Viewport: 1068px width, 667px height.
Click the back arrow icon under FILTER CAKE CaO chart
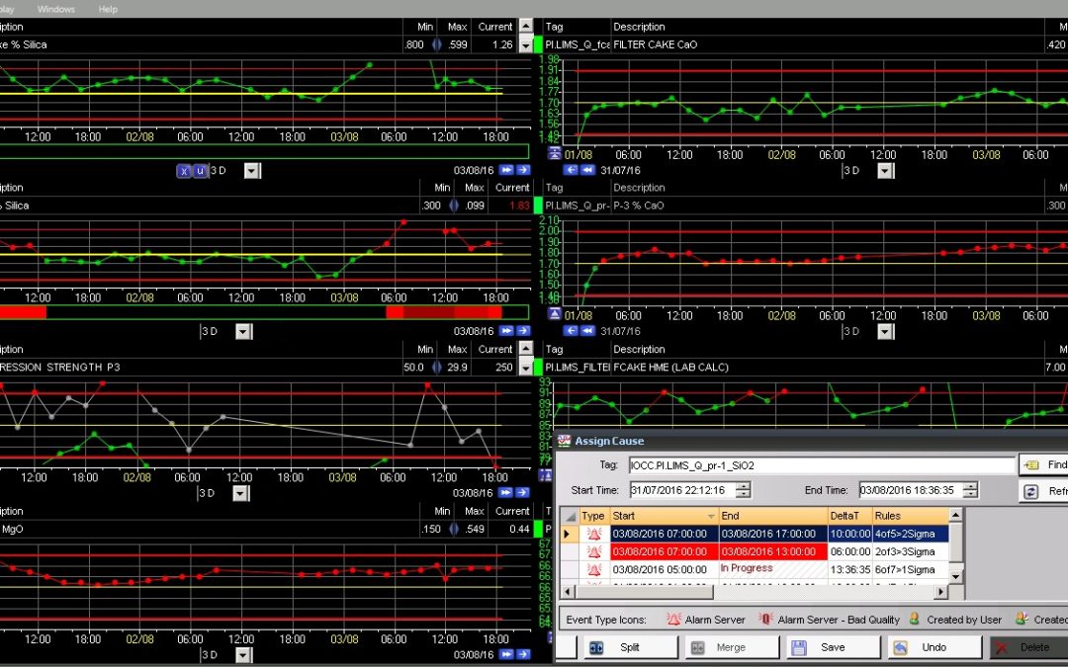coord(571,170)
